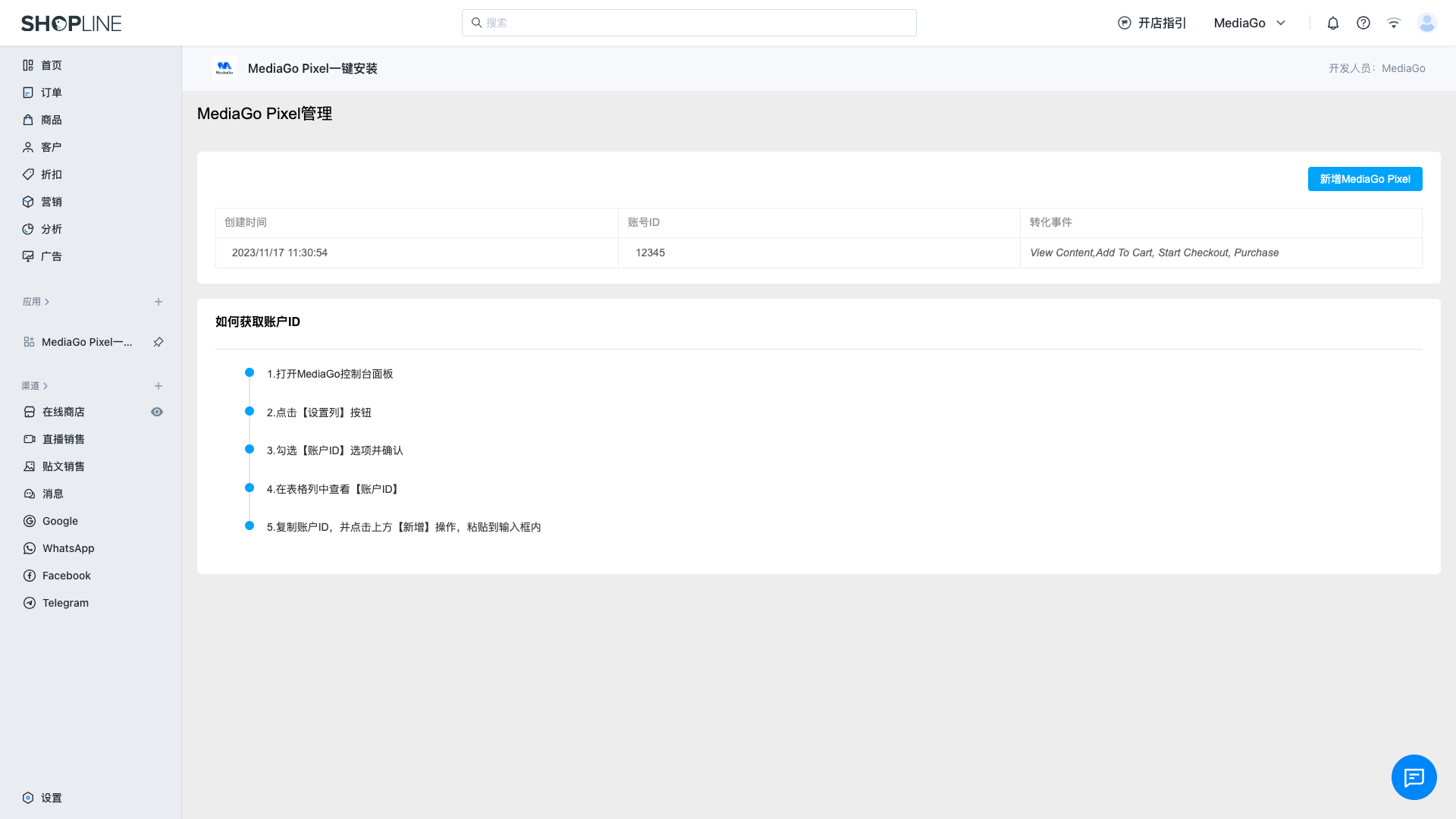The height and width of the screenshot is (819, 1456).
Task: Click the top search input field
Action: [689, 23]
